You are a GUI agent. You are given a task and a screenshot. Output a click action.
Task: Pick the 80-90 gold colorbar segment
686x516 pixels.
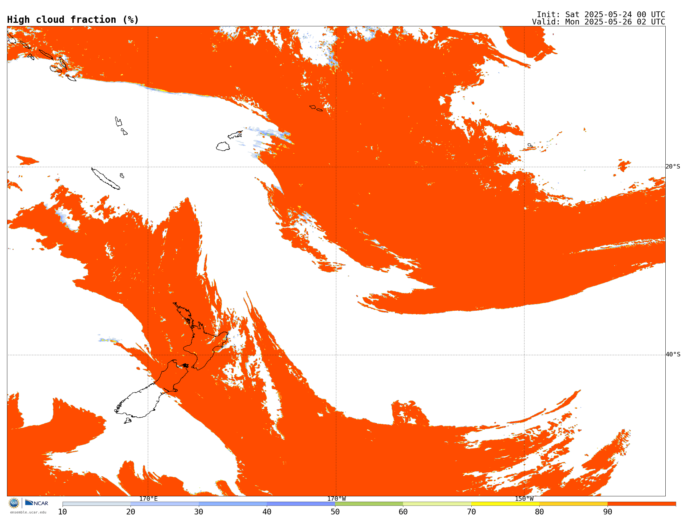point(573,504)
